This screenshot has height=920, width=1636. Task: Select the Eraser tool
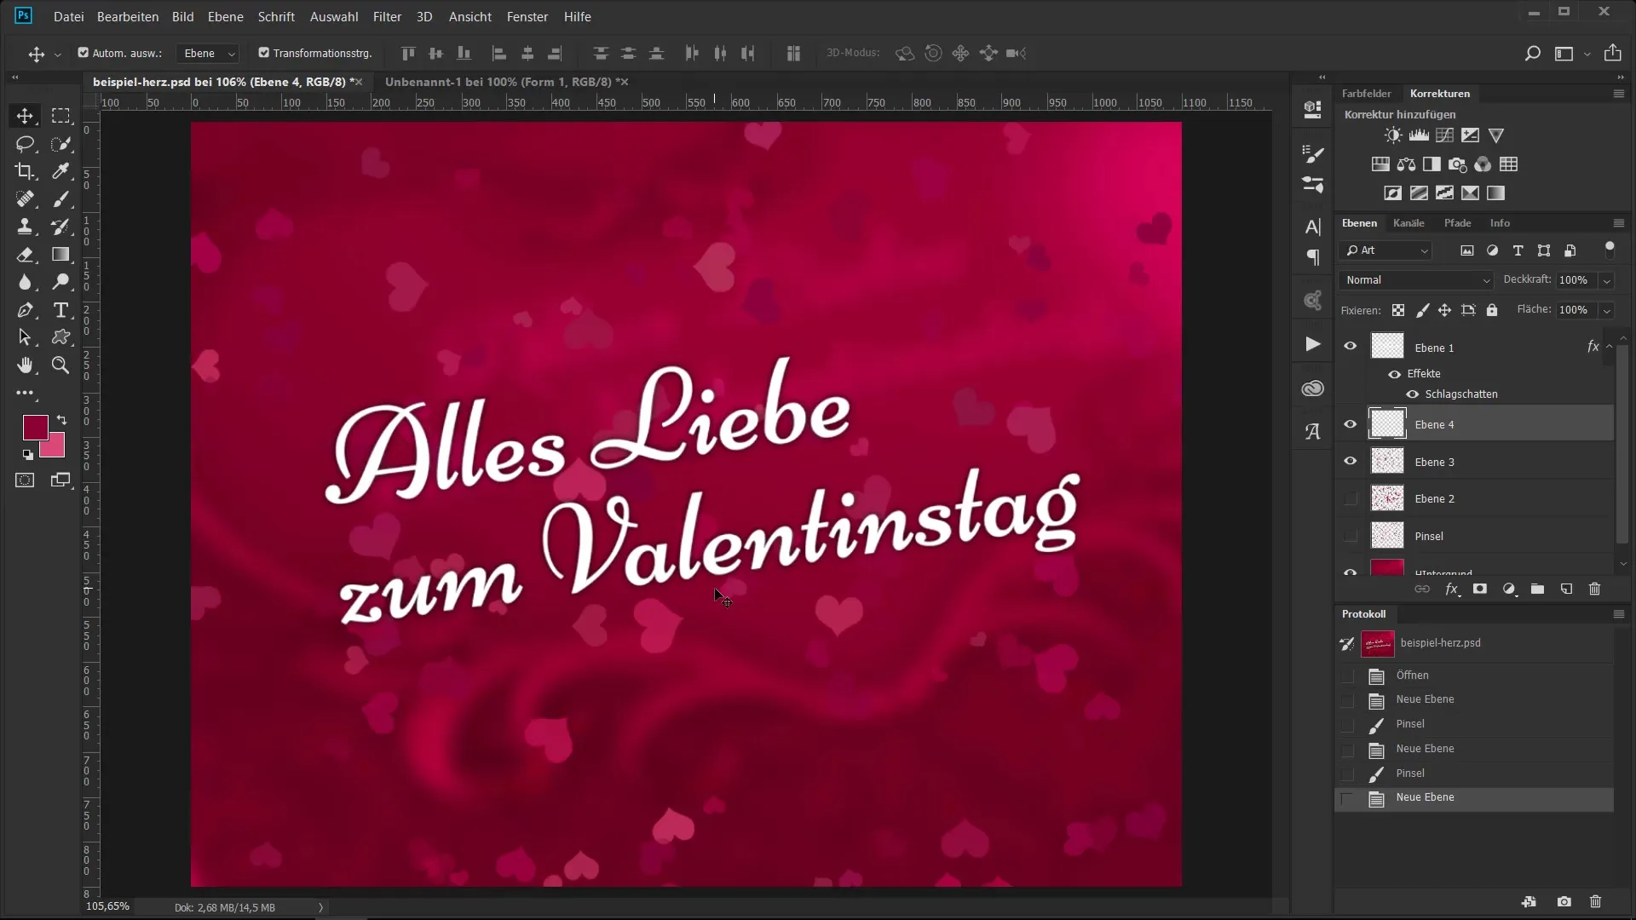point(25,255)
